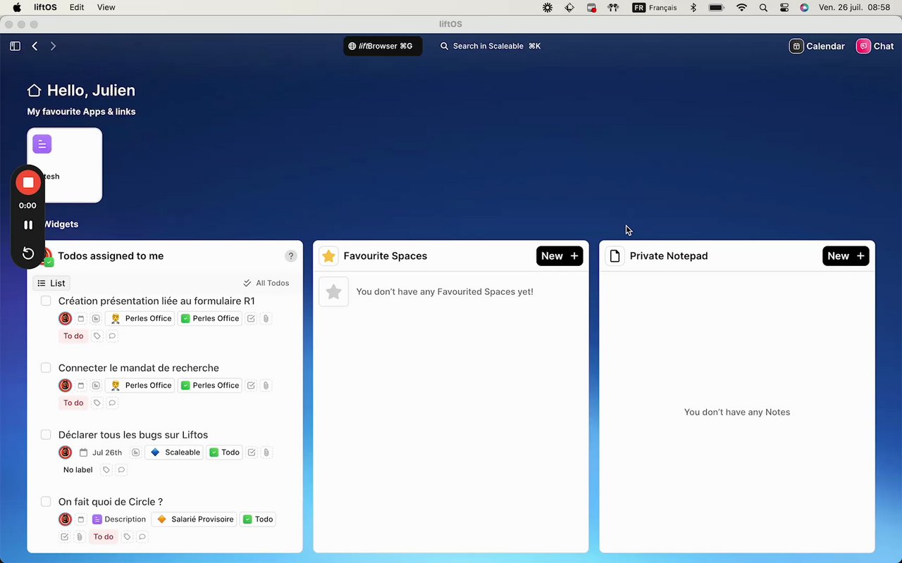Attach a file to Connecter le mandat todo

click(266, 386)
